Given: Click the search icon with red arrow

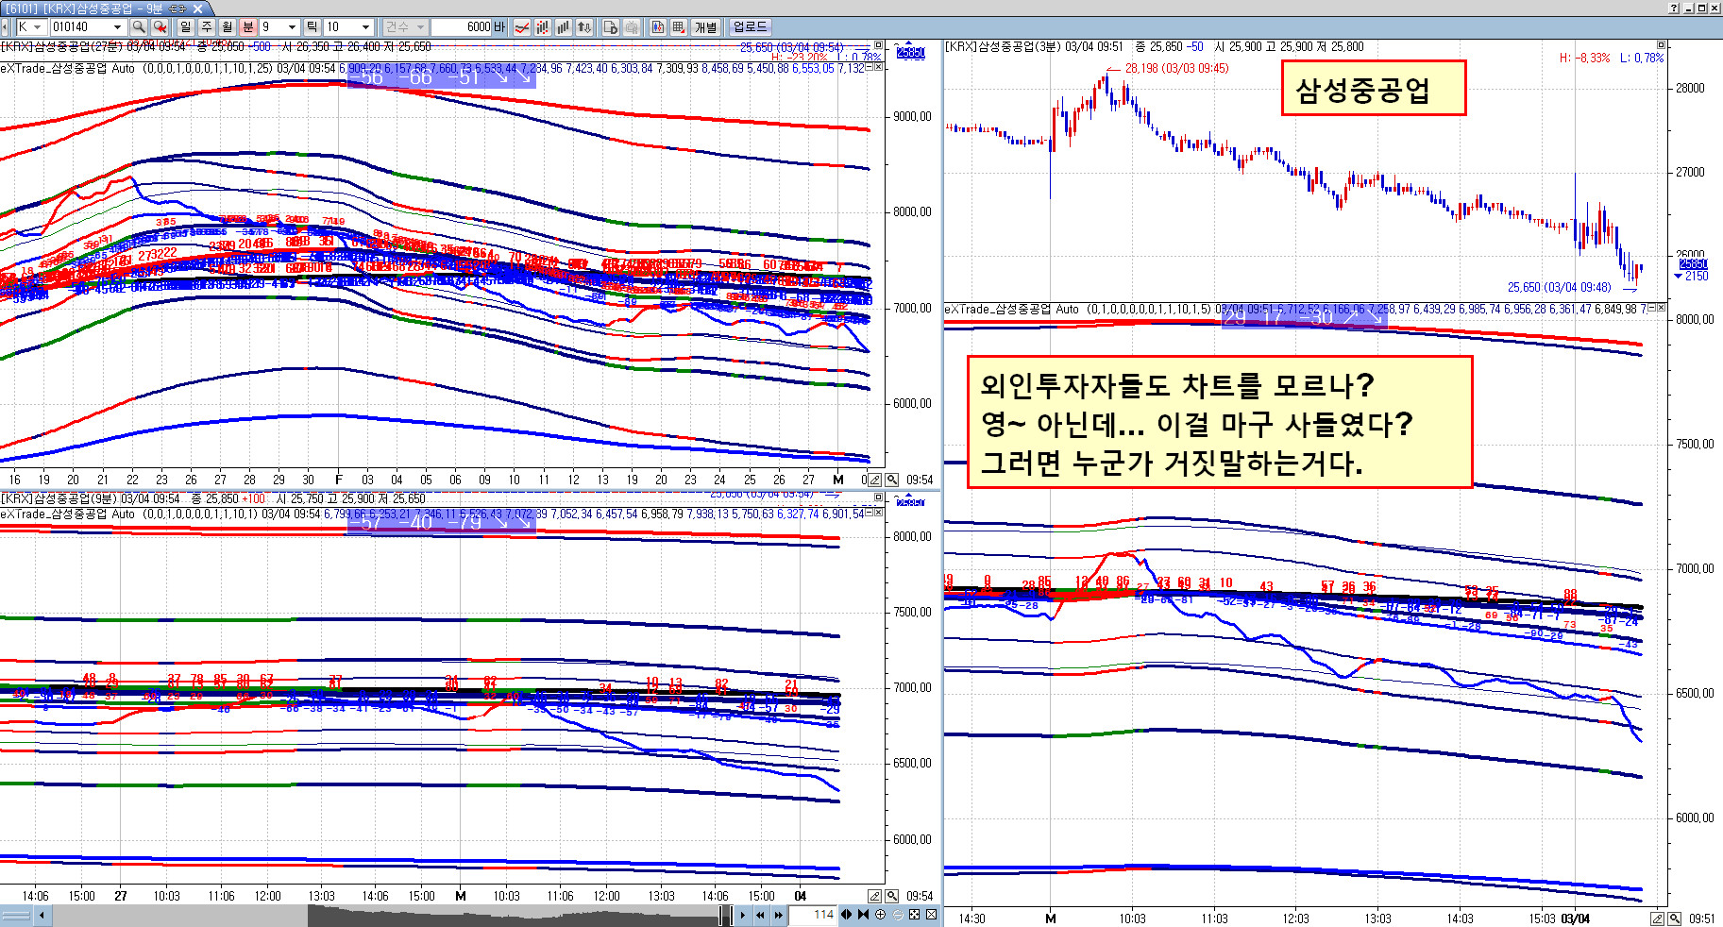Looking at the screenshot, I should point(160,27).
